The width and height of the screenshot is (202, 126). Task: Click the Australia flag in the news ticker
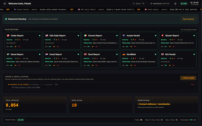(x=15, y=10)
